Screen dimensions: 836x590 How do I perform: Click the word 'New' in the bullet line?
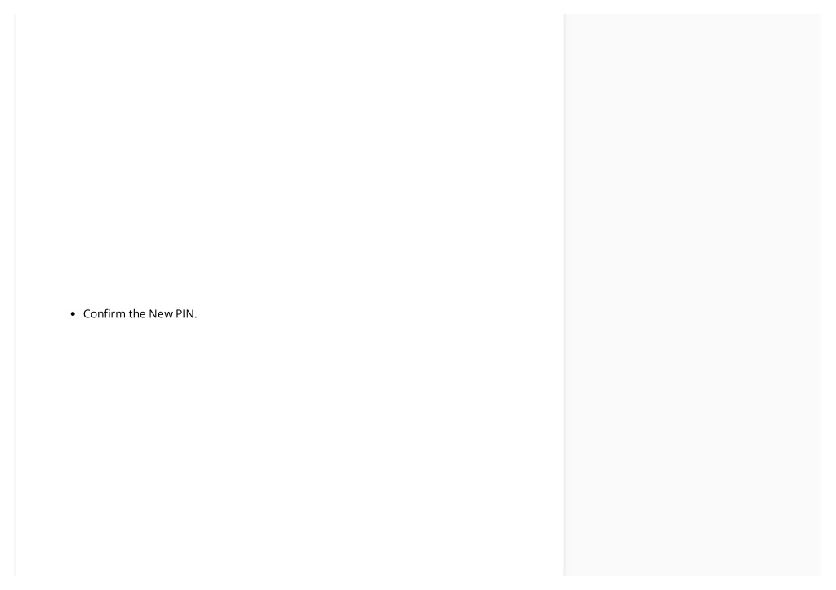pos(161,314)
